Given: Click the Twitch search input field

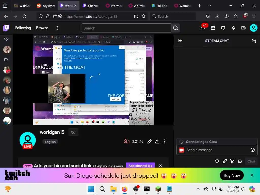Looking at the screenshot, I should (126, 28).
